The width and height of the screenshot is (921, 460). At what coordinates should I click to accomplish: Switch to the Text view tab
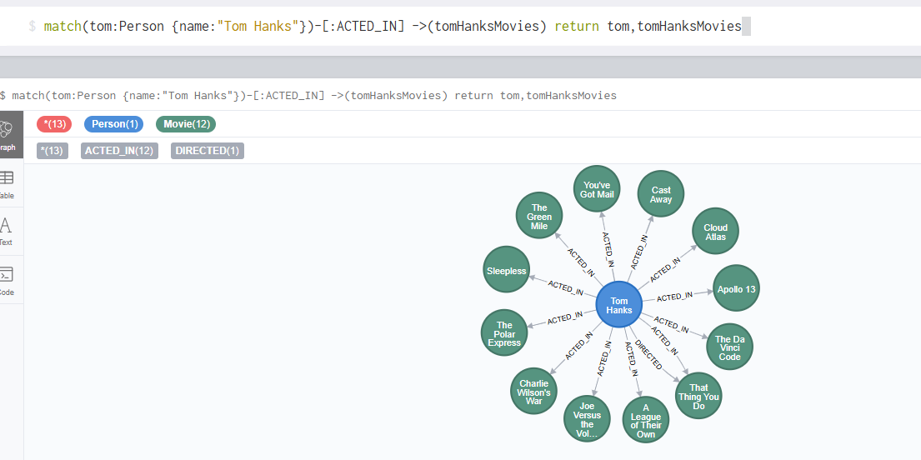coord(11,232)
